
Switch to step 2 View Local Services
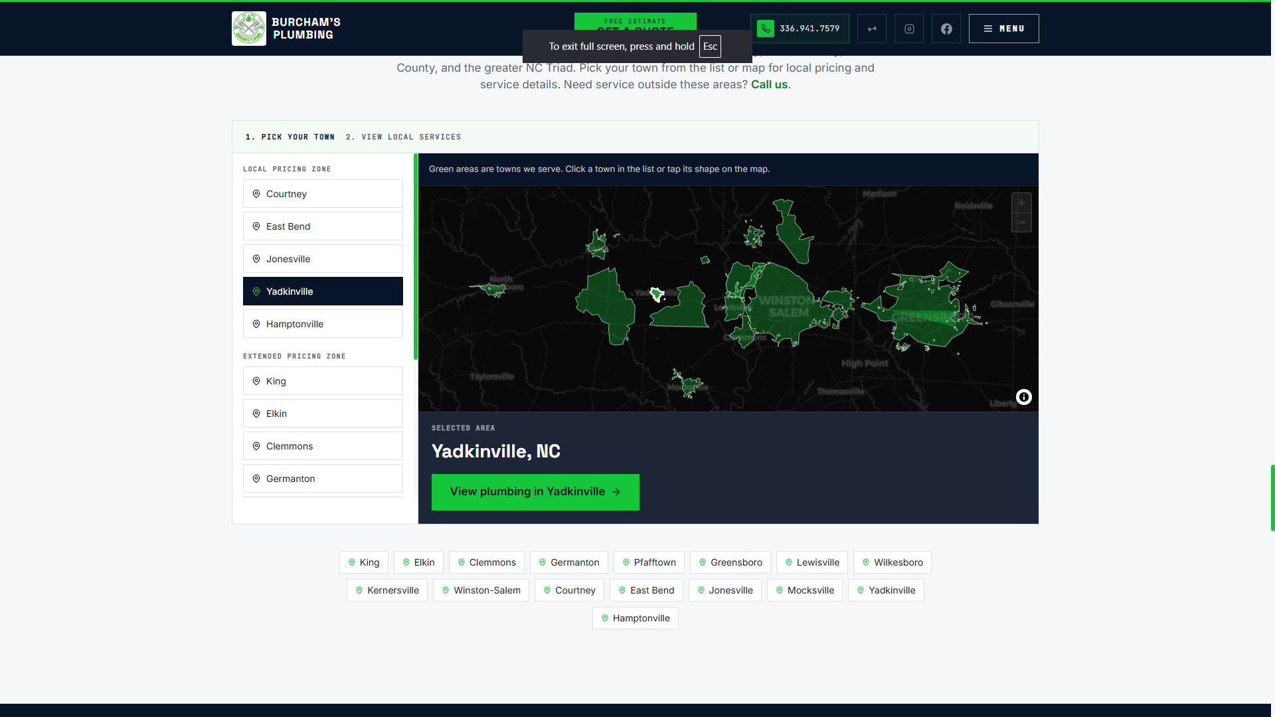pos(403,137)
